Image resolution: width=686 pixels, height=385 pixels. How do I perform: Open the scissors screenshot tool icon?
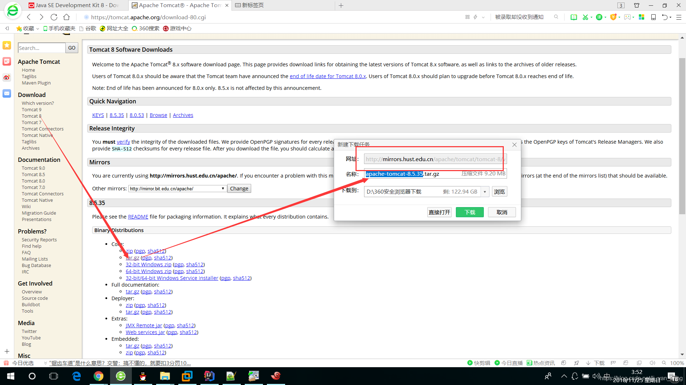tap(585, 17)
